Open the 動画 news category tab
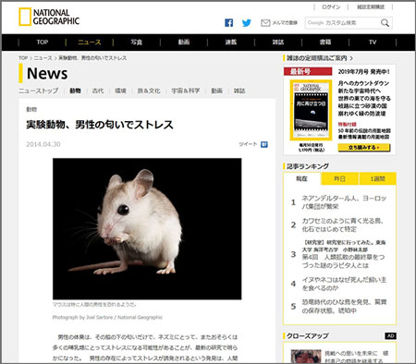 pyautogui.click(x=216, y=91)
